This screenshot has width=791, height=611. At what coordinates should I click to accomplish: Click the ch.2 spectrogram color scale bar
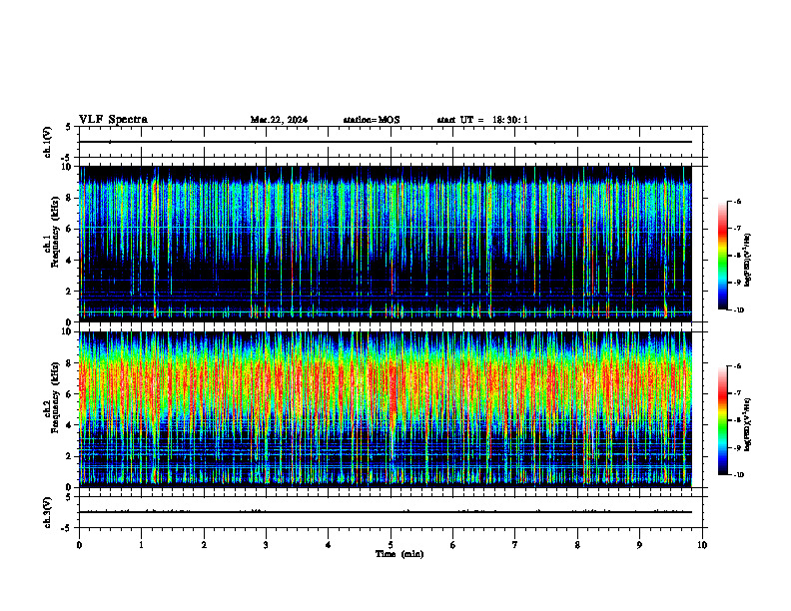click(722, 420)
